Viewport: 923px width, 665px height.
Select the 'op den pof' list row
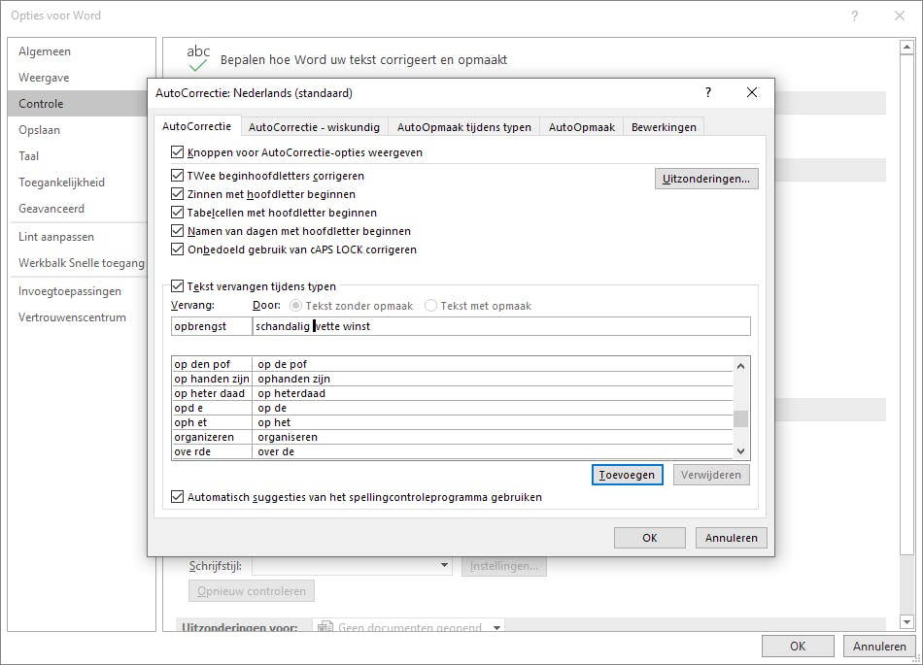(x=452, y=364)
